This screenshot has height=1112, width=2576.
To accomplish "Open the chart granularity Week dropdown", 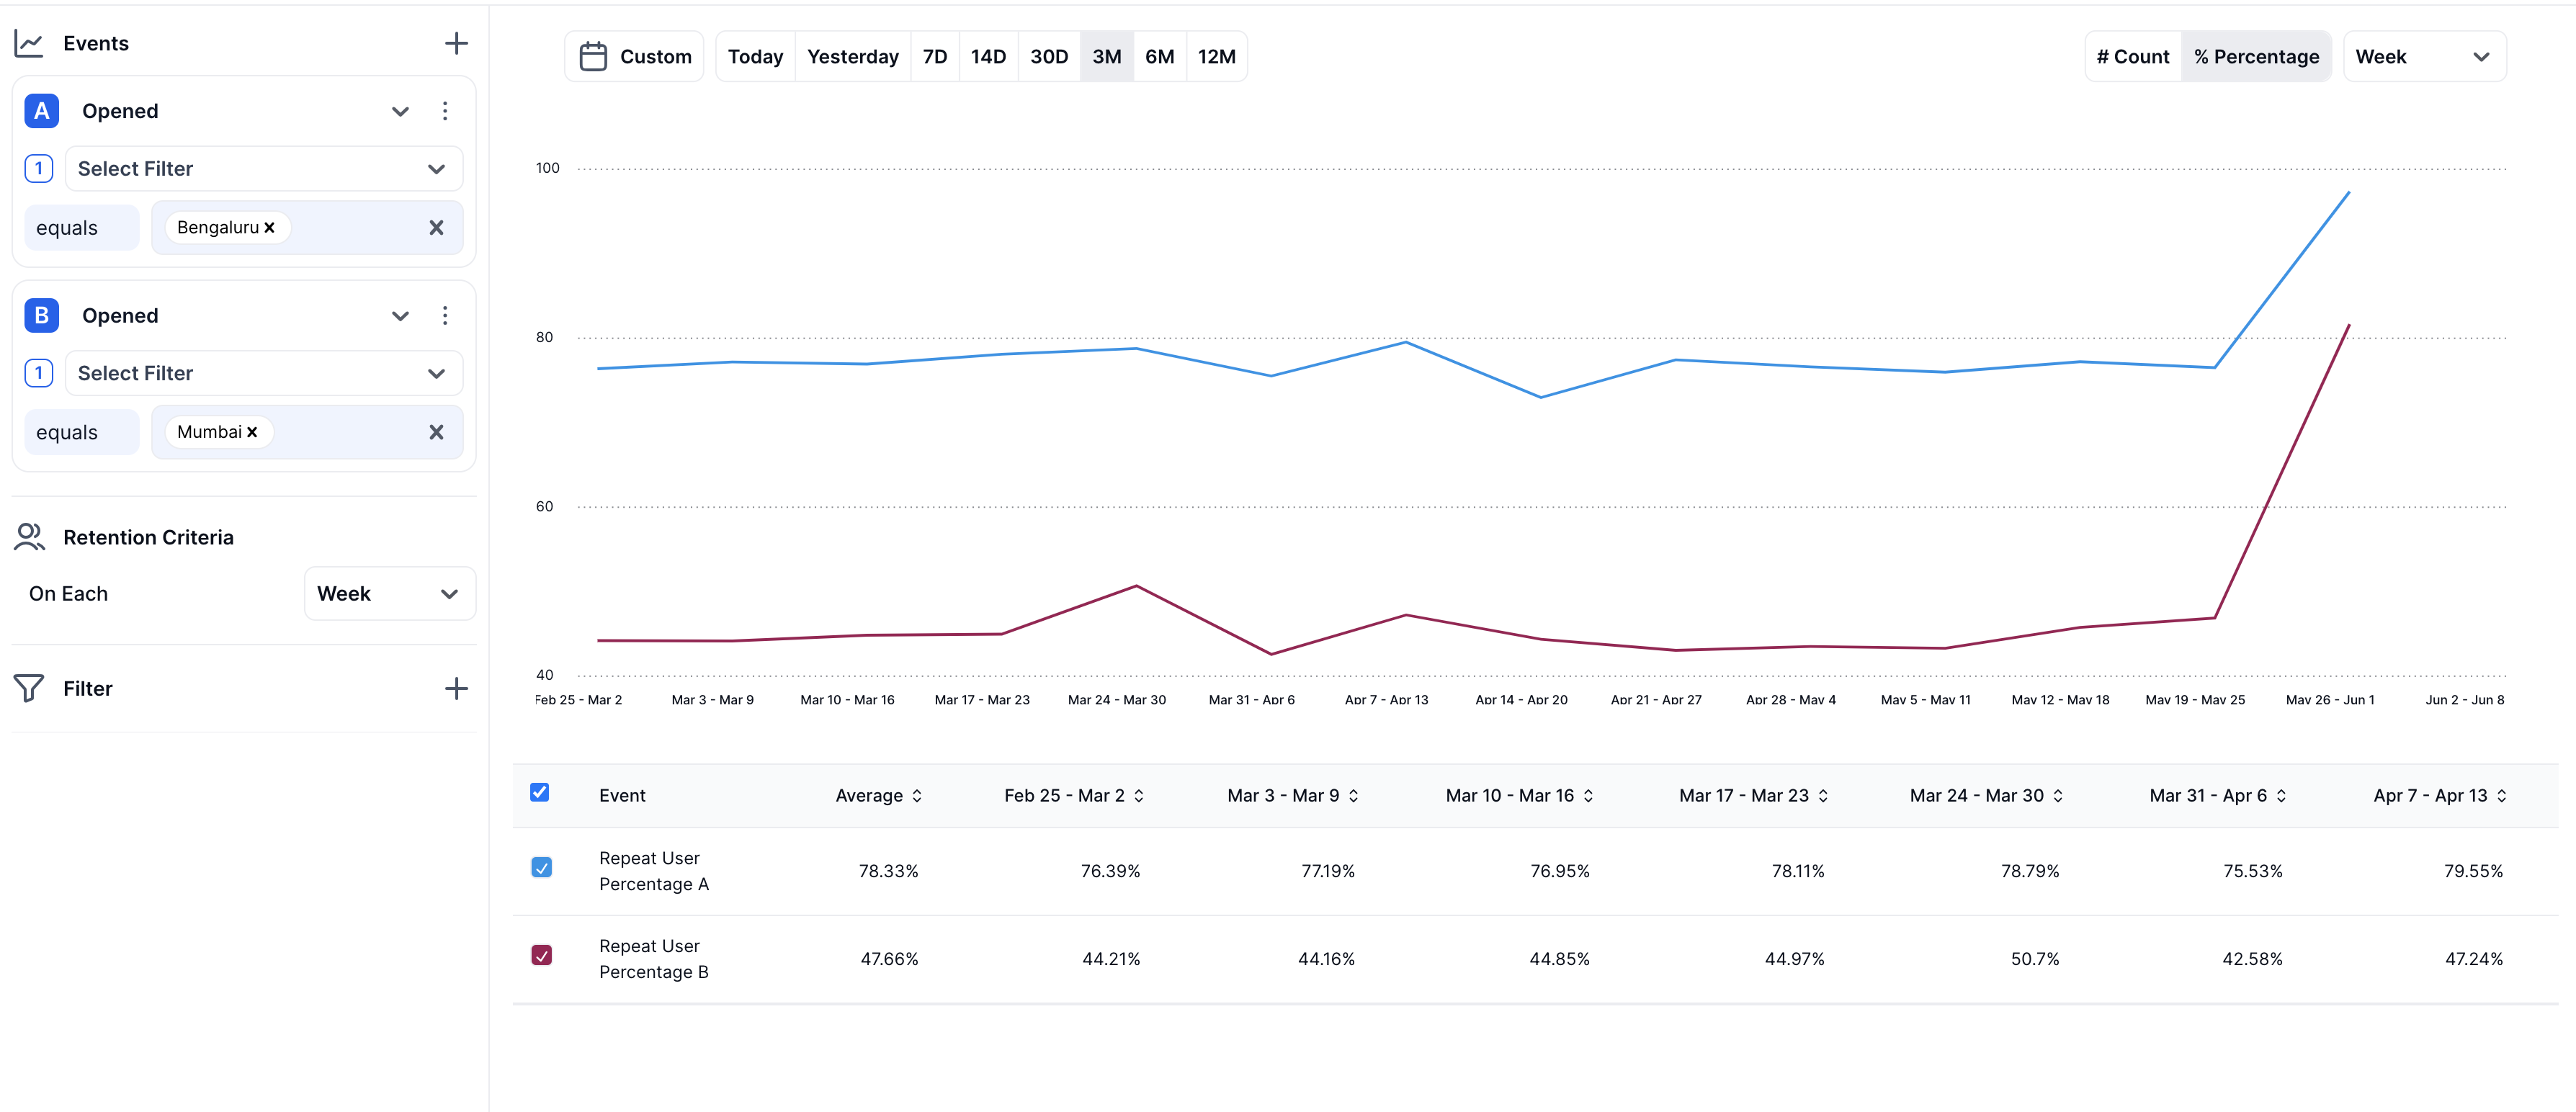I will tap(2423, 57).
